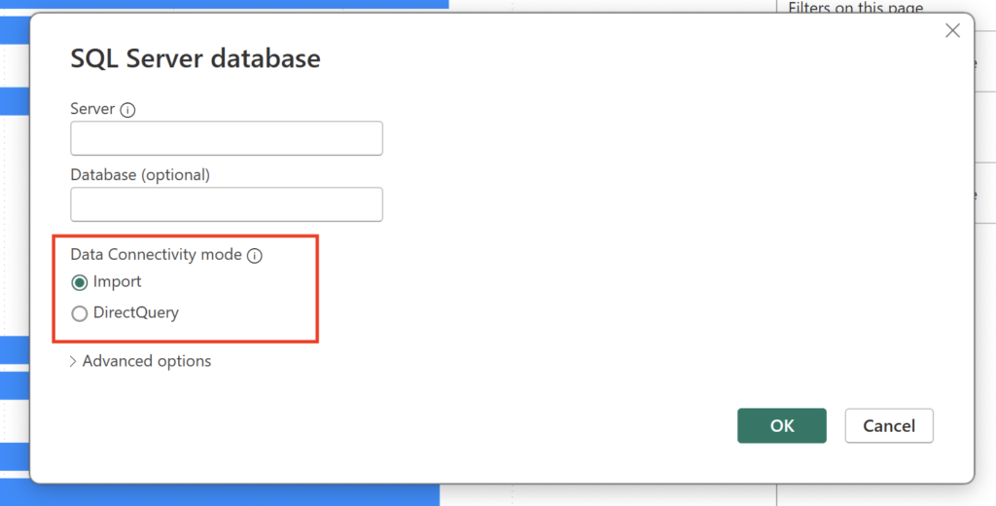Screen dimensions: 996x506
Task: Focus the Server text field
Action: coord(227,139)
